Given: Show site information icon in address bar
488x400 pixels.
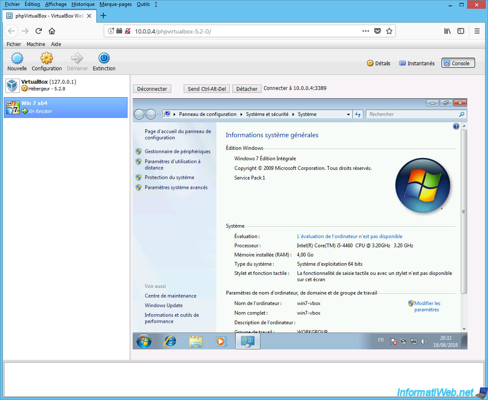Looking at the screenshot, I should [x=111, y=31].
